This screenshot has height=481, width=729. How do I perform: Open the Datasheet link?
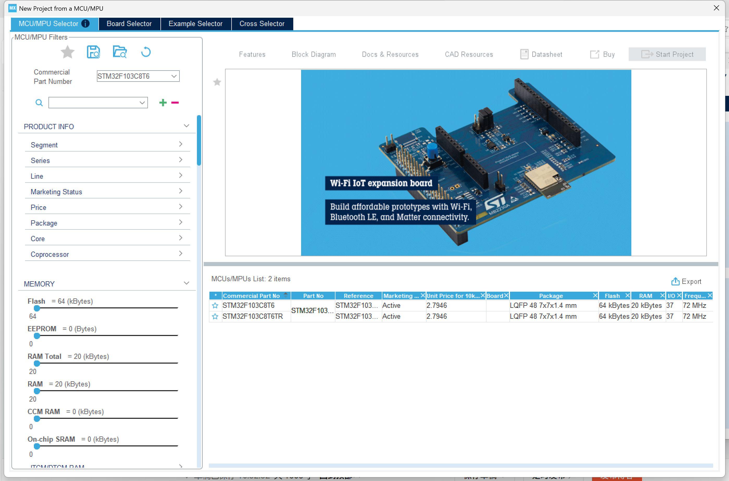click(x=541, y=54)
